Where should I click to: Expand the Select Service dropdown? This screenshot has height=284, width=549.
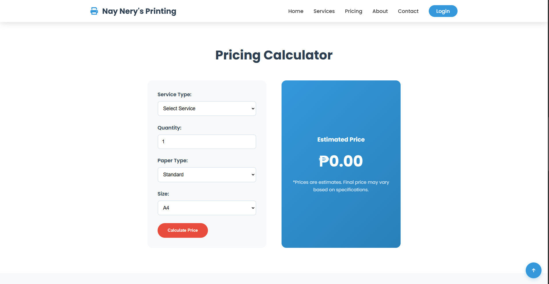point(207,109)
